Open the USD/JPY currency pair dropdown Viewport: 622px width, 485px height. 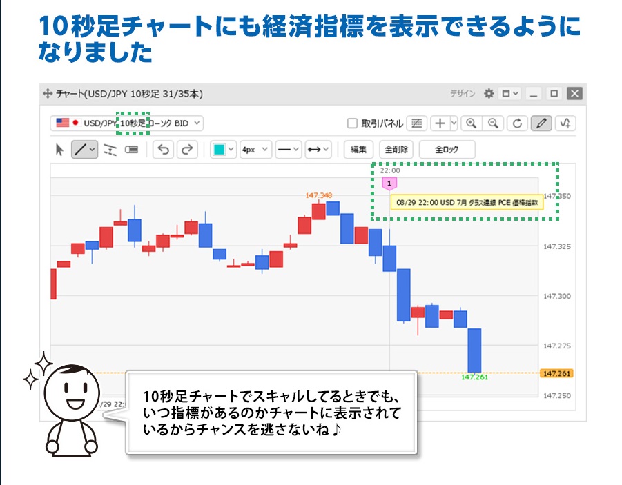[x=127, y=123]
